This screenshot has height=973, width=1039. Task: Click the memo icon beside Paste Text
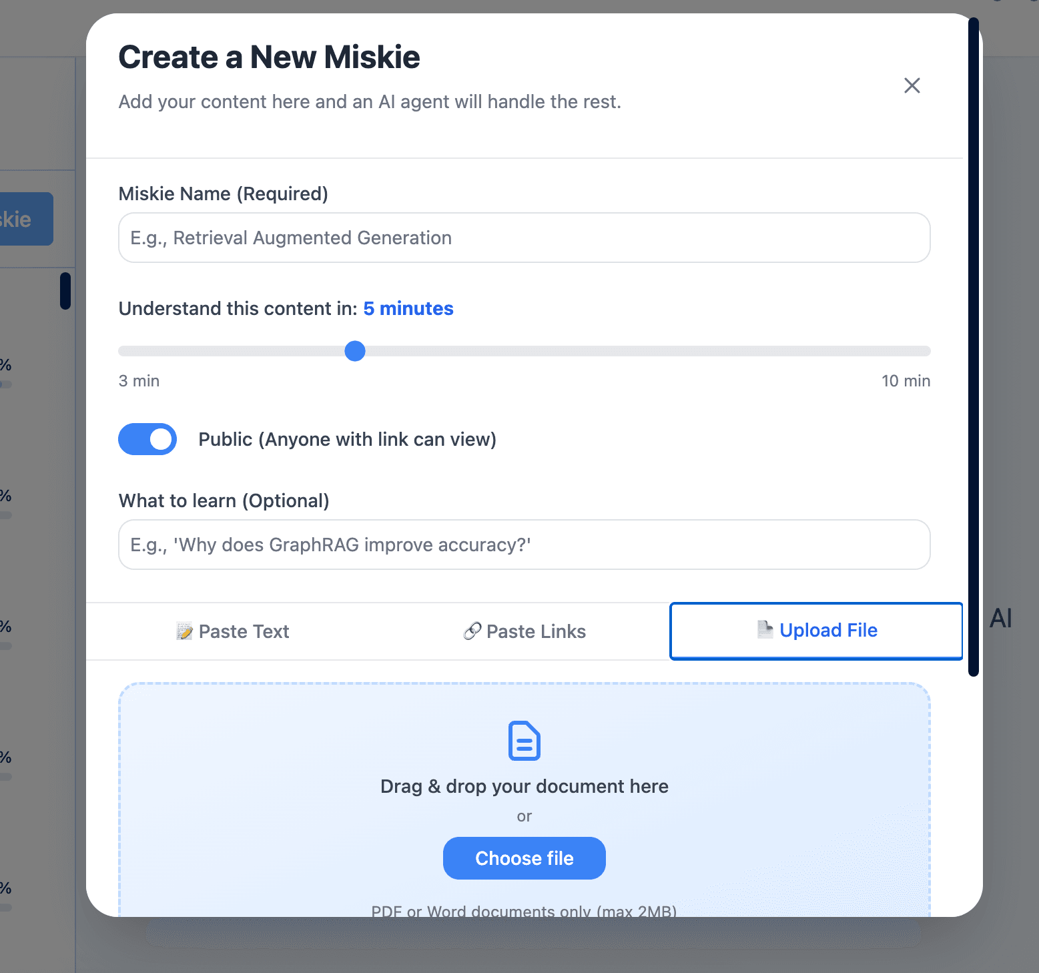184,631
